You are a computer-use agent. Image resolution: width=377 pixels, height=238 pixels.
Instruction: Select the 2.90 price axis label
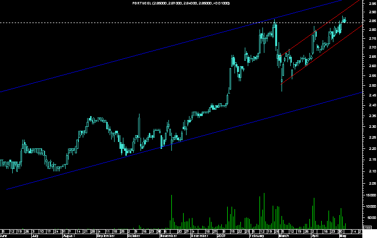[373, 12]
